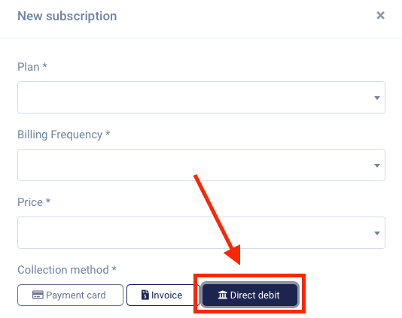Click the asterisk beside Collection method

pyautogui.click(x=114, y=268)
